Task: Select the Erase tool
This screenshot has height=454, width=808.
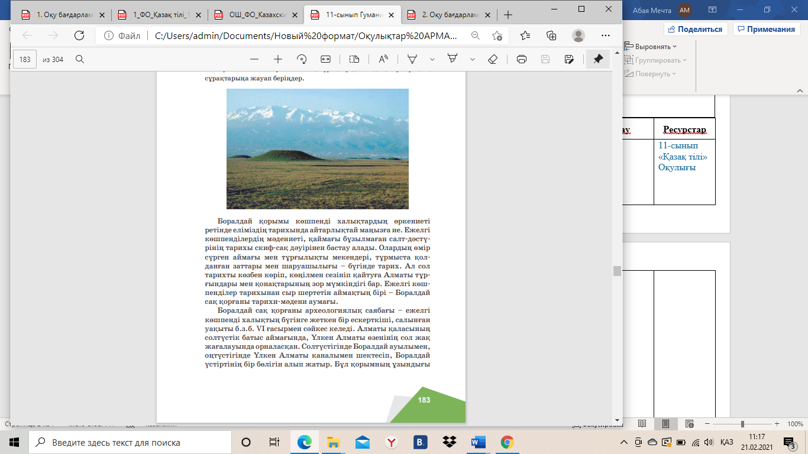Action: coord(492,59)
